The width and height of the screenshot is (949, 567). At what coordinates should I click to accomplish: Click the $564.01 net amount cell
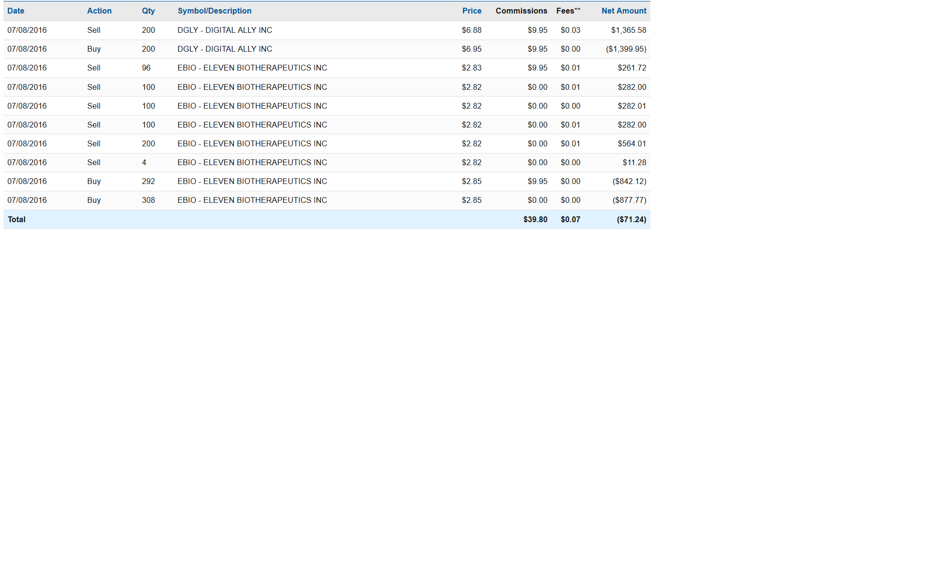(x=632, y=143)
